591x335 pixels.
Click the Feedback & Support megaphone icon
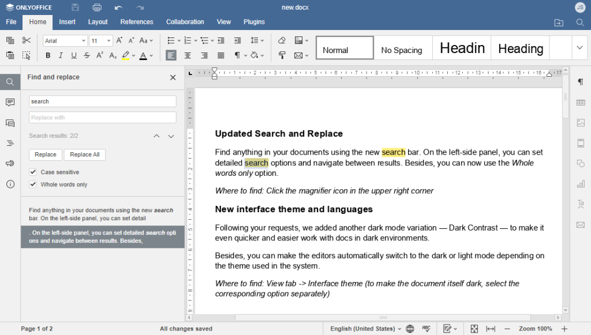point(10,163)
